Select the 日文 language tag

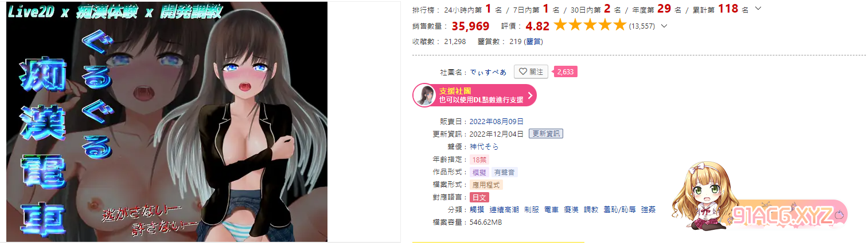pyautogui.click(x=479, y=197)
